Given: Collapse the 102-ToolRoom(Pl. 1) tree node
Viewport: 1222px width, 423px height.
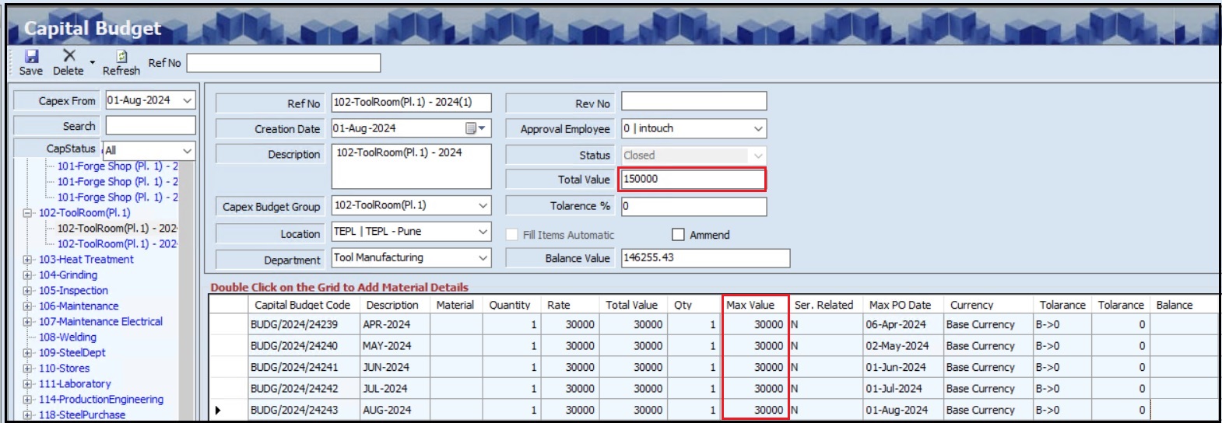Looking at the screenshot, I should click(x=27, y=213).
